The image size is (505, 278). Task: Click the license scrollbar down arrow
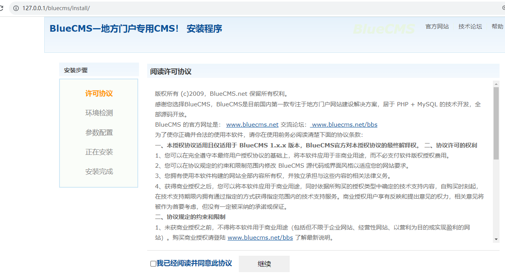496,239
